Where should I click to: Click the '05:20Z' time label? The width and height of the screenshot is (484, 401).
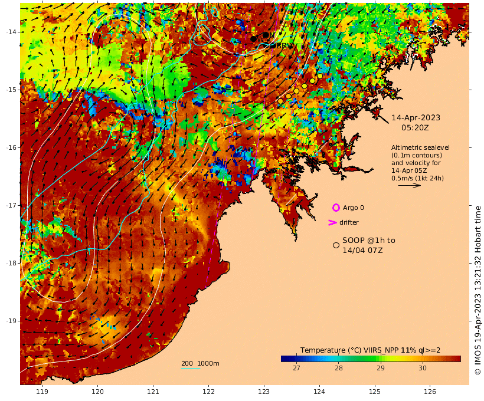tap(415, 127)
